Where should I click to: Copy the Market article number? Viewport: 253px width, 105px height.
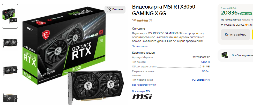pos(209,57)
